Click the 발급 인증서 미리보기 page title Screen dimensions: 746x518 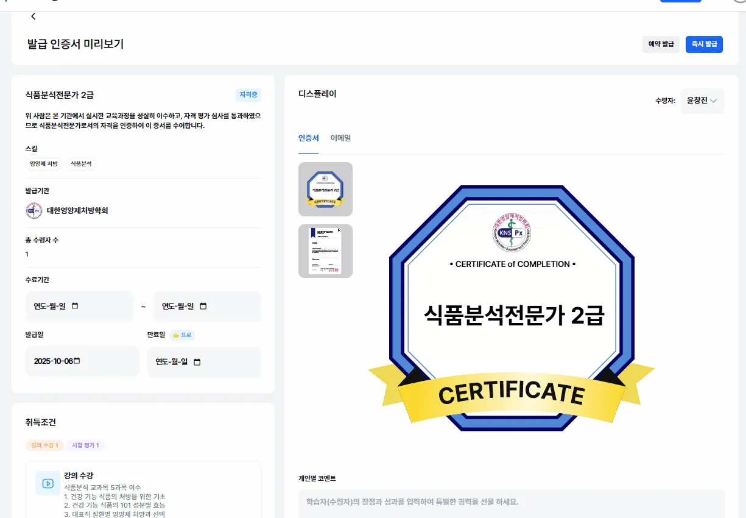click(x=76, y=44)
